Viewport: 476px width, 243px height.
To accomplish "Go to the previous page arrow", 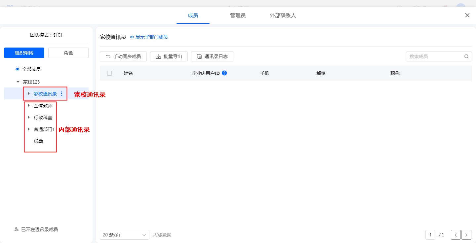I will 456,235.
